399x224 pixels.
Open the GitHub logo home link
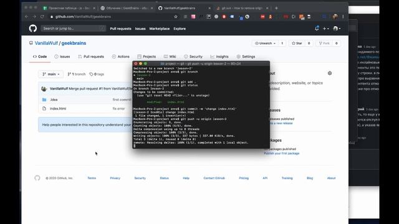pos(33,29)
